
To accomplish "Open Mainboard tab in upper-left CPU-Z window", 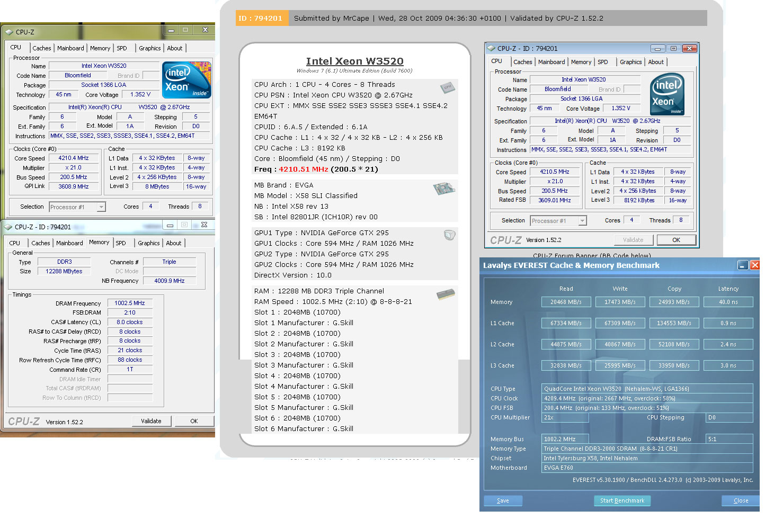I will tap(70, 48).
